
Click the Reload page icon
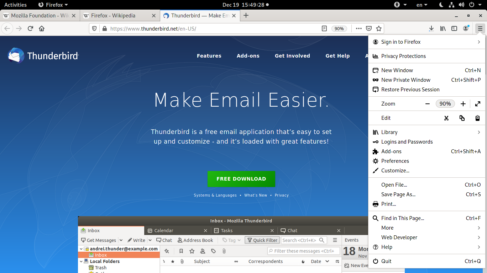coord(30,28)
